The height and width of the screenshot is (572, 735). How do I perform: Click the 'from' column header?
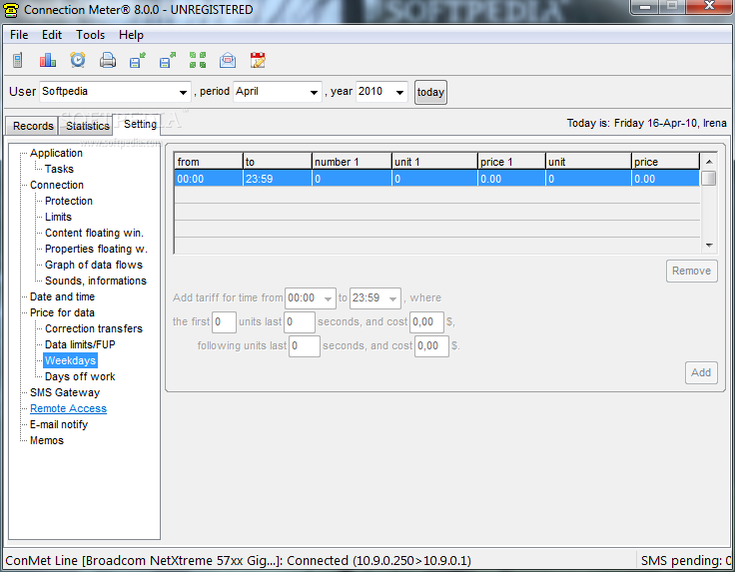(x=209, y=162)
